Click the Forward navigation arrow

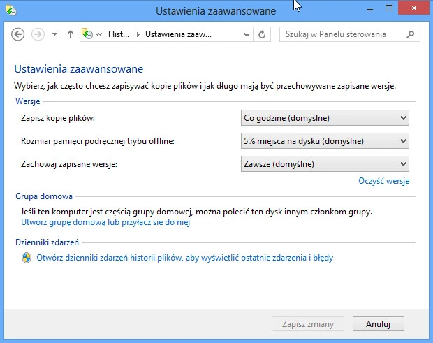click(x=38, y=34)
